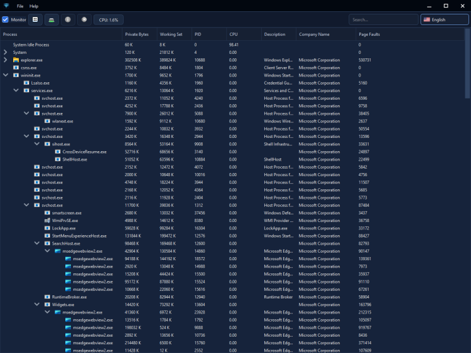Click the CrossDeviceResume.exe process icon
The height and width of the screenshot is (353, 471).
coord(58,152)
